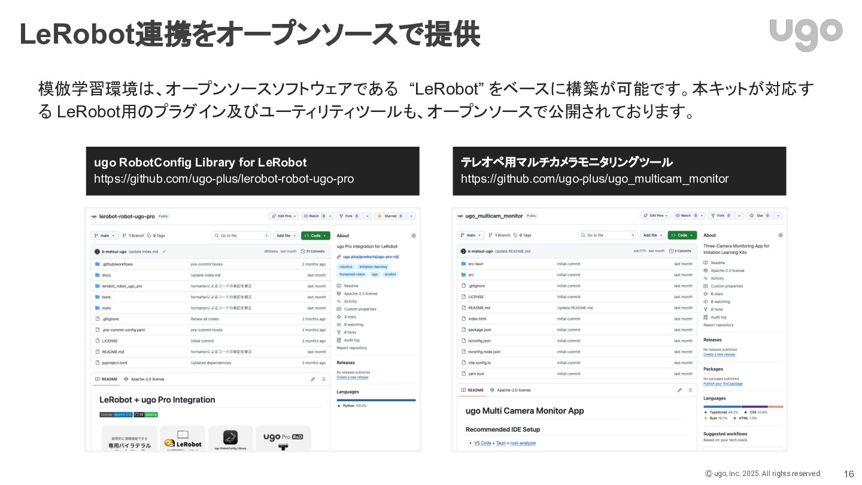The image size is (862, 485).
Task: Click the robotics topic tag
Action: coord(346,267)
